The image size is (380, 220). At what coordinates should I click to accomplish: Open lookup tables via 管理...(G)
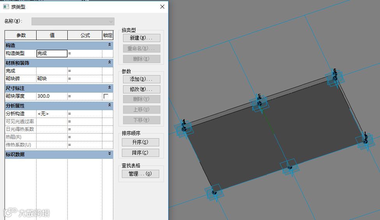141,174
